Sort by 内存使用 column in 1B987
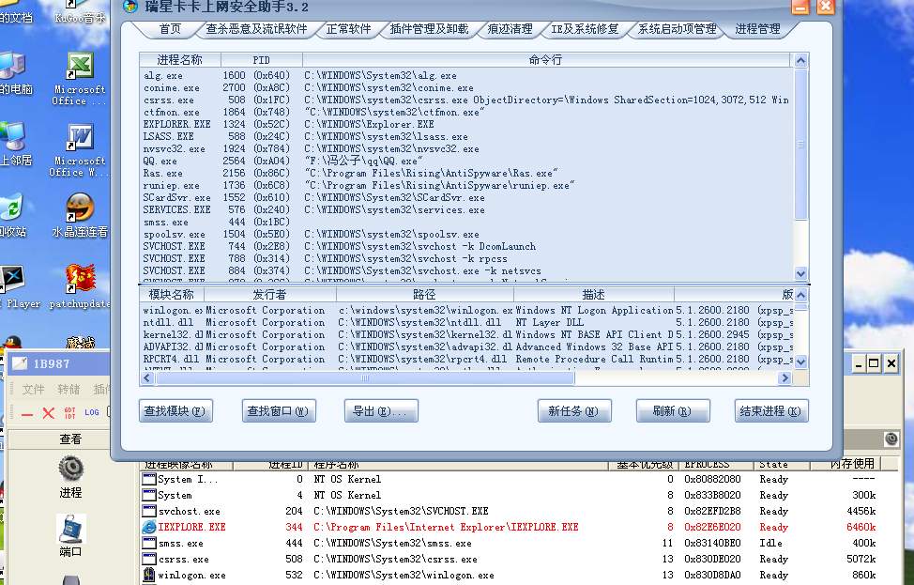Viewport: 914px width, 585px height. point(845,464)
